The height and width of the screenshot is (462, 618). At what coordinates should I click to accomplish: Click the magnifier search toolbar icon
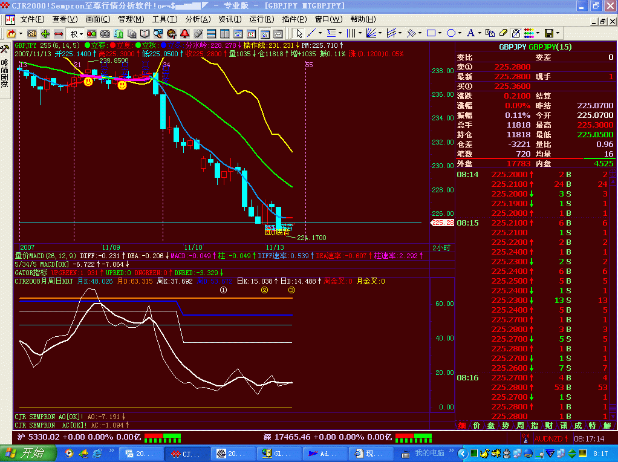pyautogui.click(x=158, y=34)
